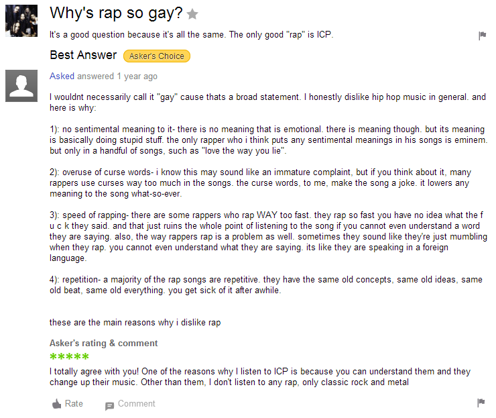Click the thumbs-up Rate icon
The width and height of the screenshot is (496, 418).
(x=56, y=404)
